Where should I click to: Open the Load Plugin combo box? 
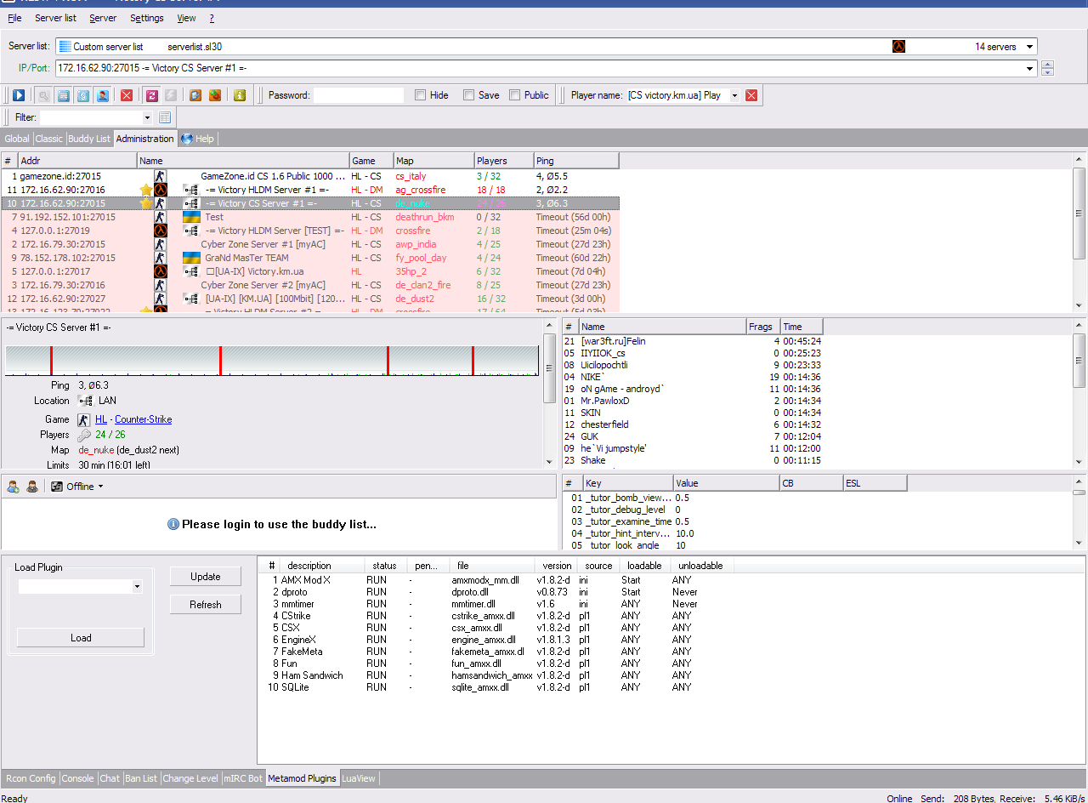pos(80,586)
